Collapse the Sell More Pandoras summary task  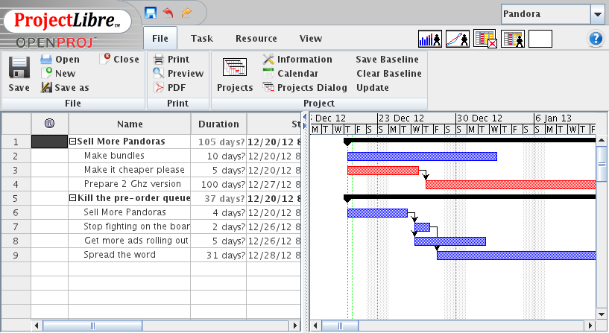click(x=73, y=141)
